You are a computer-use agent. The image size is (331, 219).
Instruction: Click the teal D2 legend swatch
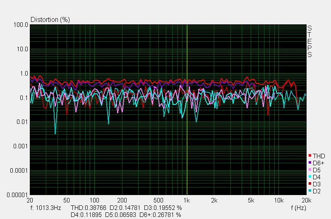click(x=310, y=190)
